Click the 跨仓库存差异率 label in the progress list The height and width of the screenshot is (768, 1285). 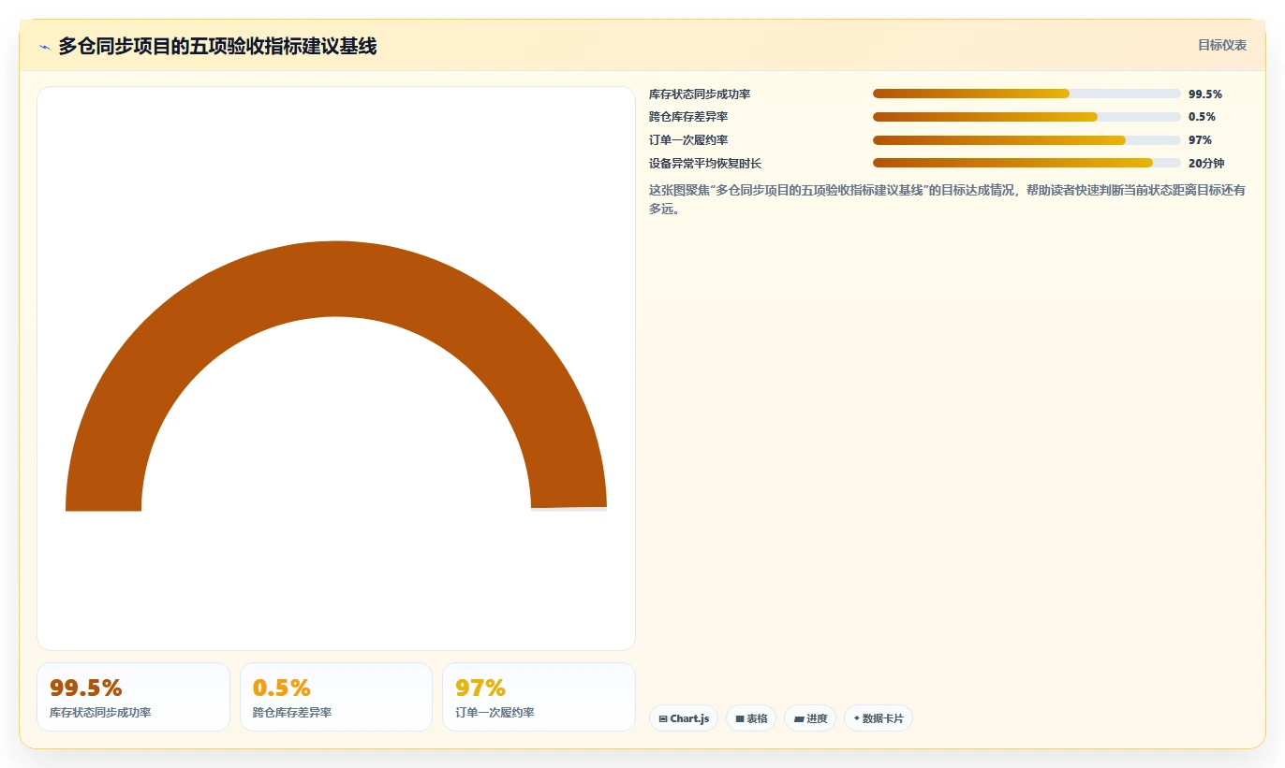point(688,117)
